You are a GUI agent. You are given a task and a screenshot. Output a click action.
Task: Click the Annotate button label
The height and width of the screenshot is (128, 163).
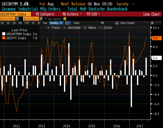pos(74,28)
